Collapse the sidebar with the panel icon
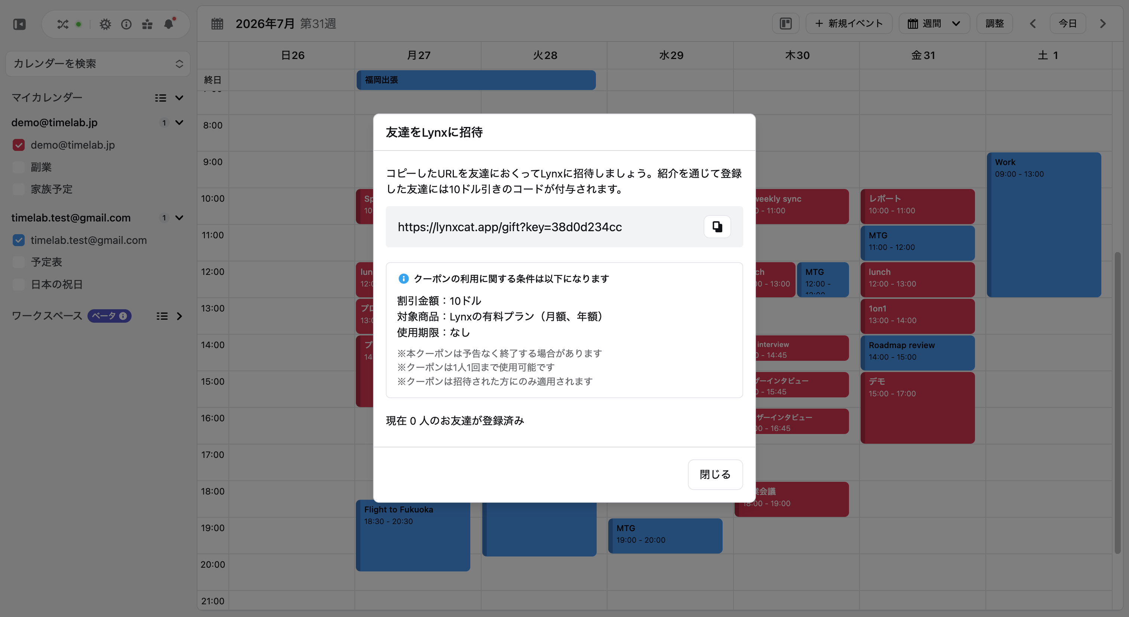 19,24
